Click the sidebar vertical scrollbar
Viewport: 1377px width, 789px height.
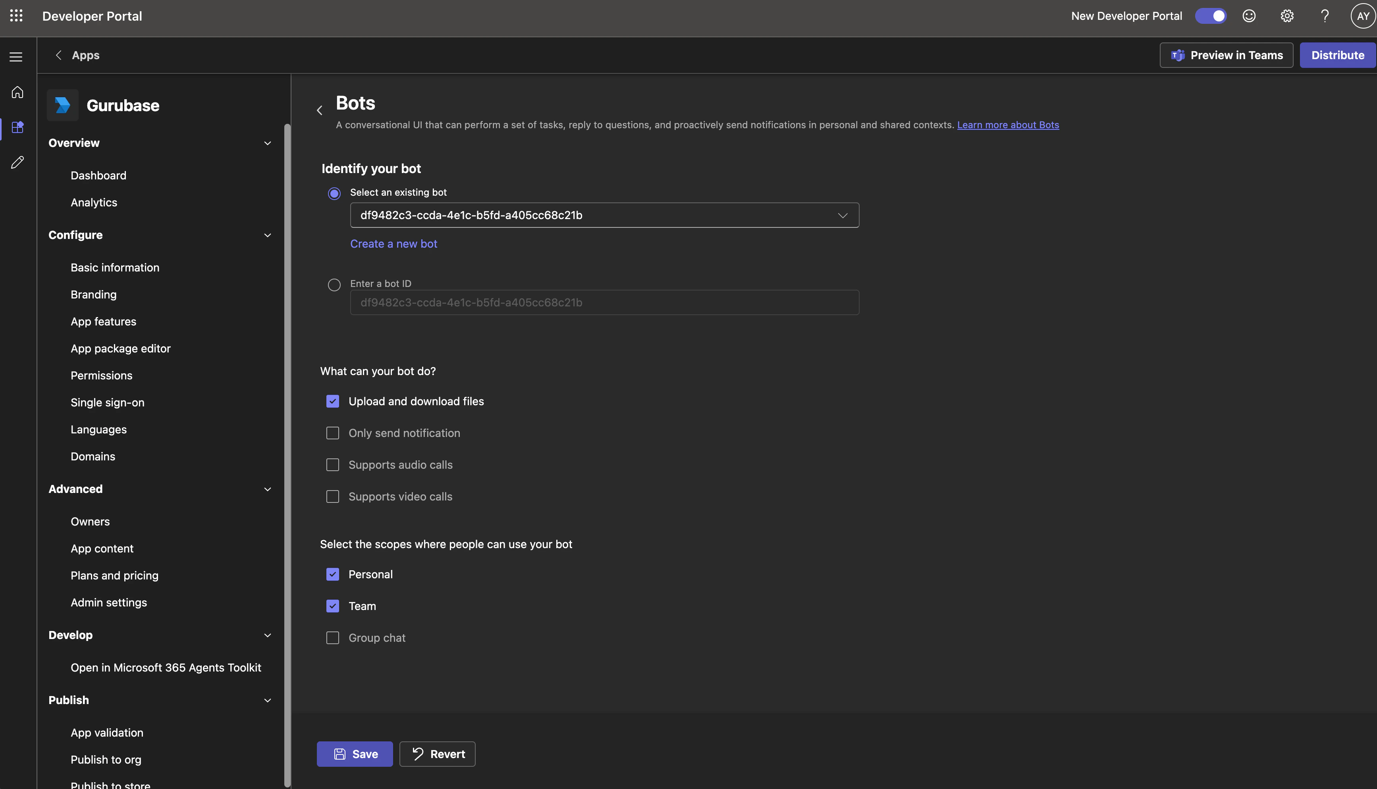[287, 455]
